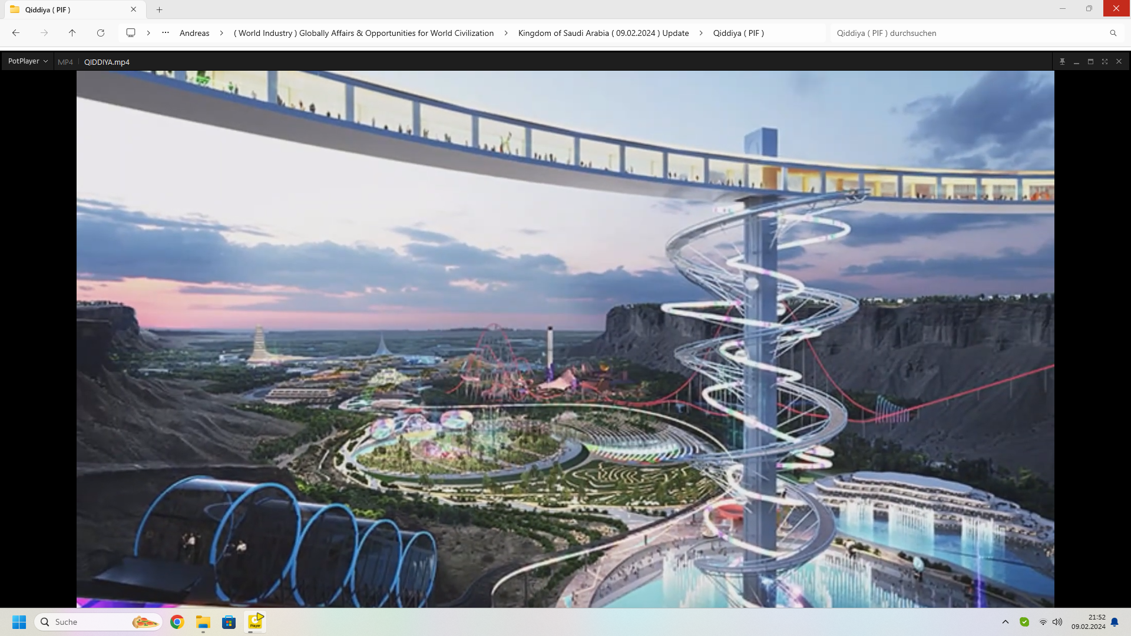The image size is (1131, 636).
Task: Show hidden breadcrumb folders via ellipsis
Action: click(x=166, y=33)
